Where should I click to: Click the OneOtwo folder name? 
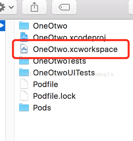pyautogui.click(x=50, y=26)
